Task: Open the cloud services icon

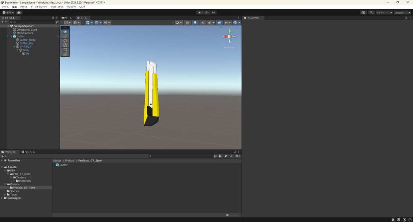Action: click(x=19, y=13)
